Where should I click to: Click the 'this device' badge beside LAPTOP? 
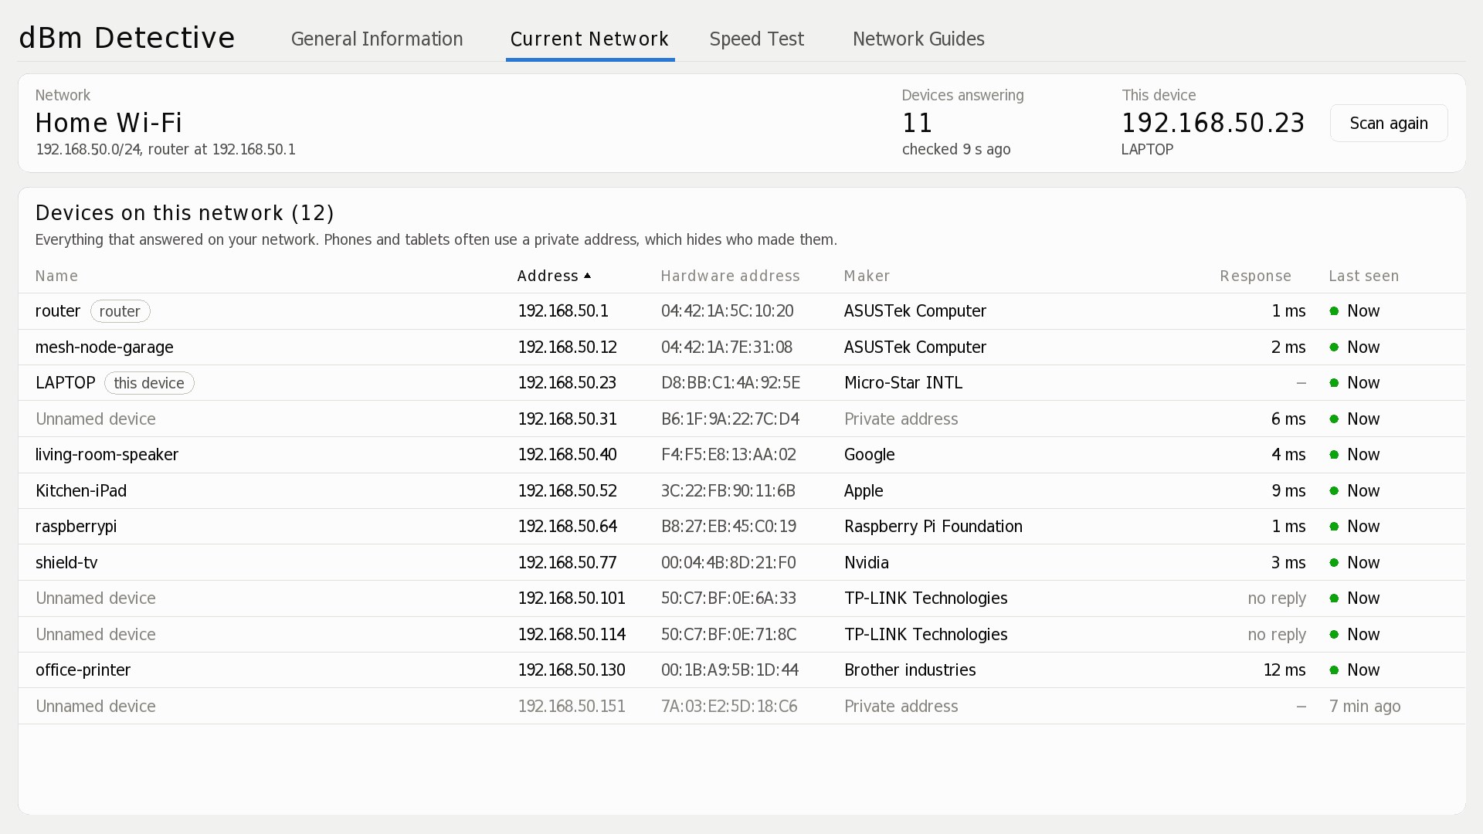point(149,383)
